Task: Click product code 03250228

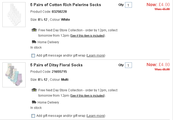Action: point(59,12)
